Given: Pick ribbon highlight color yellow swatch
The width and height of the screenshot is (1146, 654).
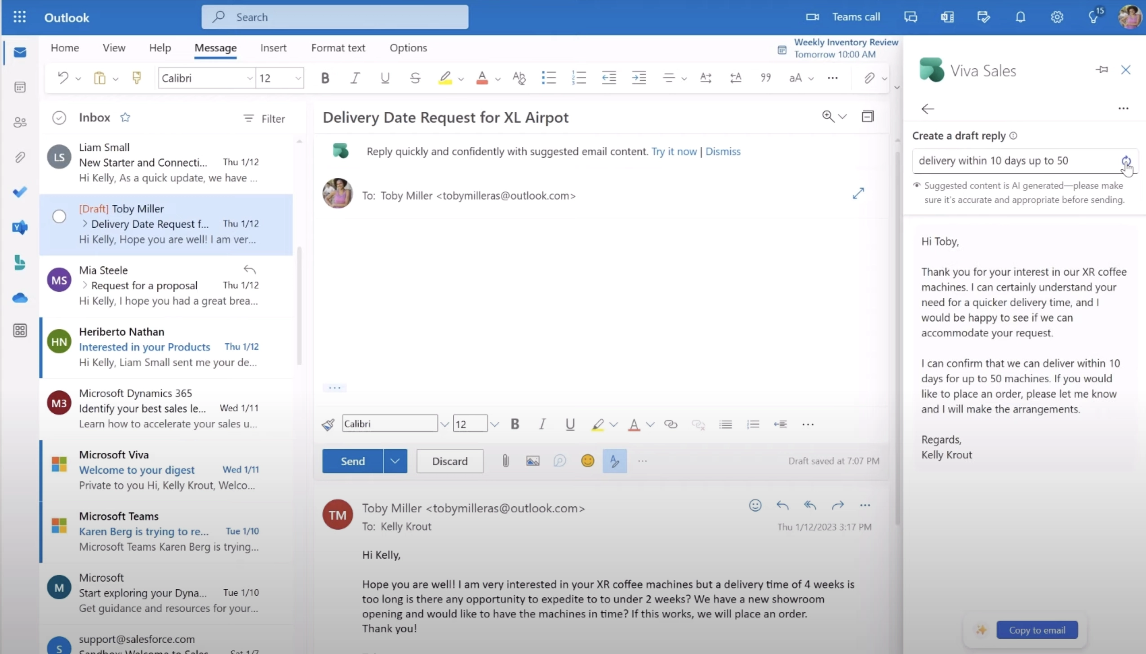Looking at the screenshot, I should point(445,78).
